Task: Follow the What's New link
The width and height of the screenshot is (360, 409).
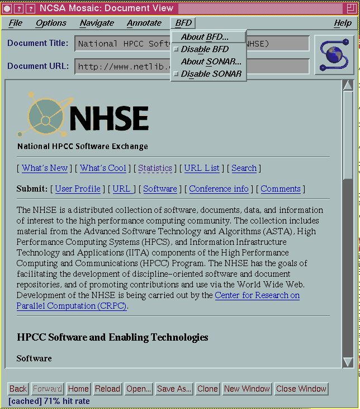Action: [x=45, y=168]
